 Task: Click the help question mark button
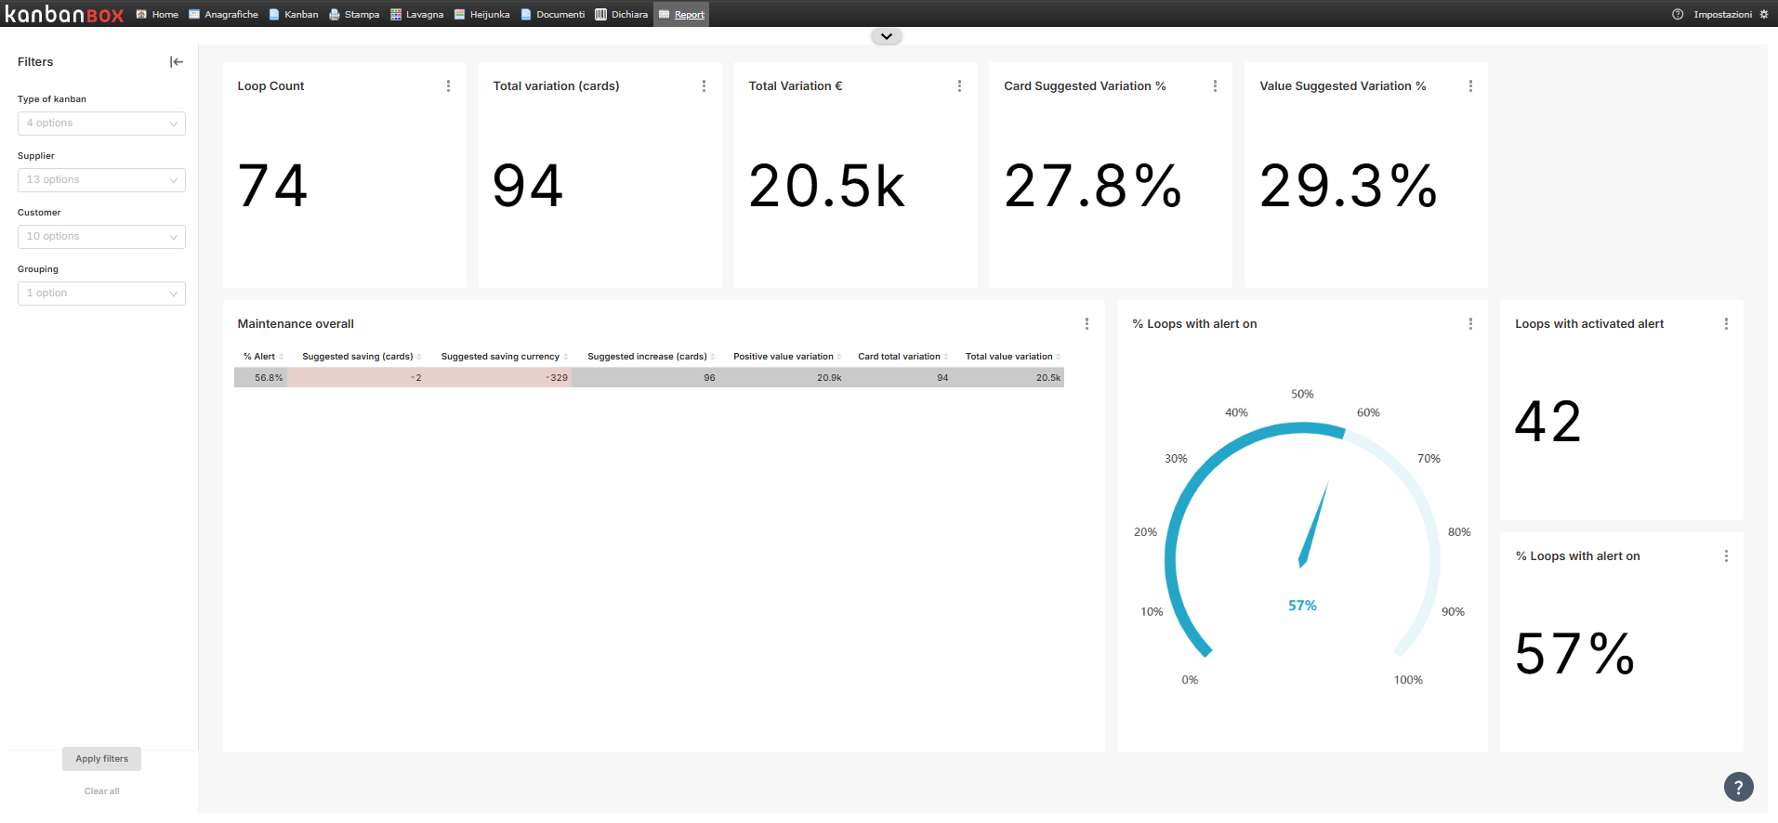pyautogui.click(x=1738, y=787)
